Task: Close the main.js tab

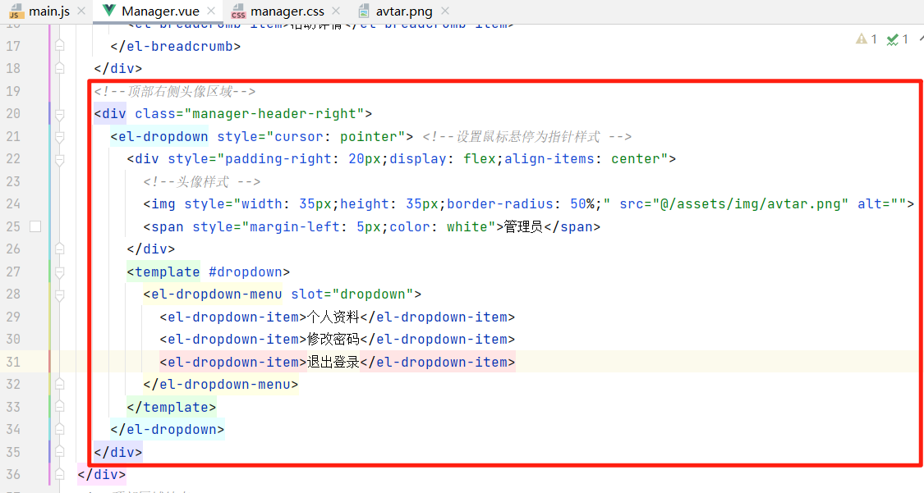Action: click(x=81, y=11)
